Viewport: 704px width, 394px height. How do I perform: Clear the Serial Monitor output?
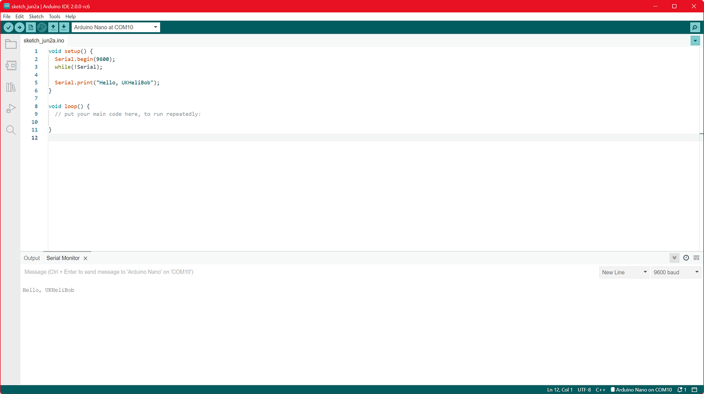click(x=696, y=258)
